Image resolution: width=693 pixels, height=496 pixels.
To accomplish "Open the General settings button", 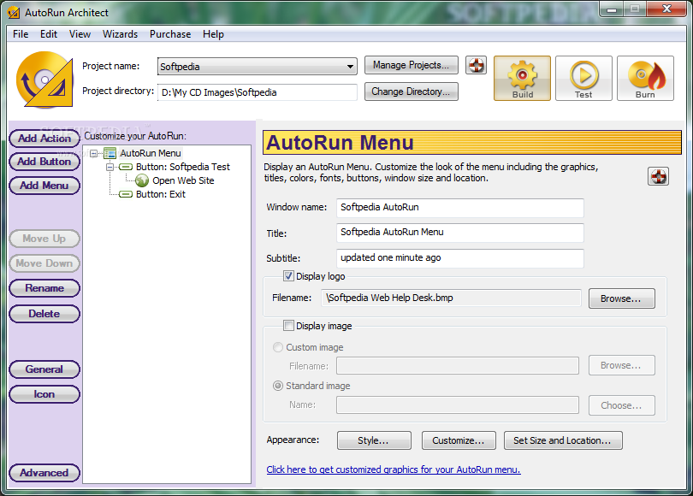I will click(x=44, y=369).
